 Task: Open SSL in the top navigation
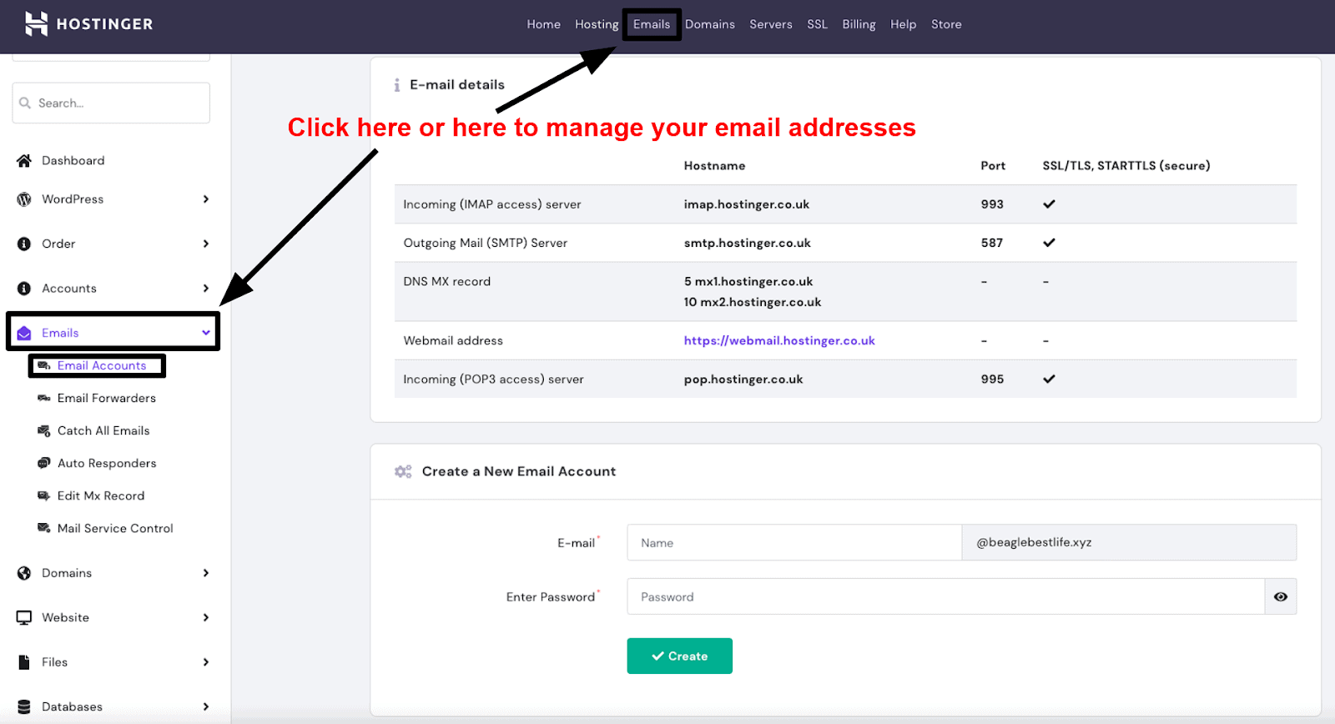(817, 24)
